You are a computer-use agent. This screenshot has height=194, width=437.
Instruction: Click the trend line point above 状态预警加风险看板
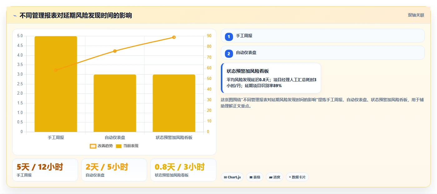click(174, 37)
